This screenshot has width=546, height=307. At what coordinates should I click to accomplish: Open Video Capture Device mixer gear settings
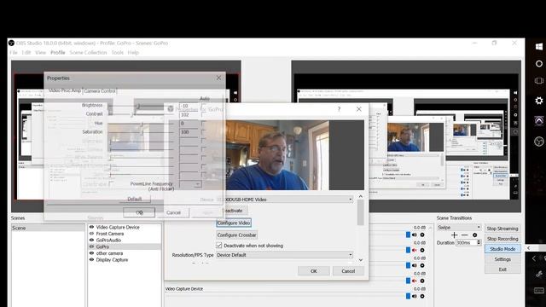[x=422, y=296]
